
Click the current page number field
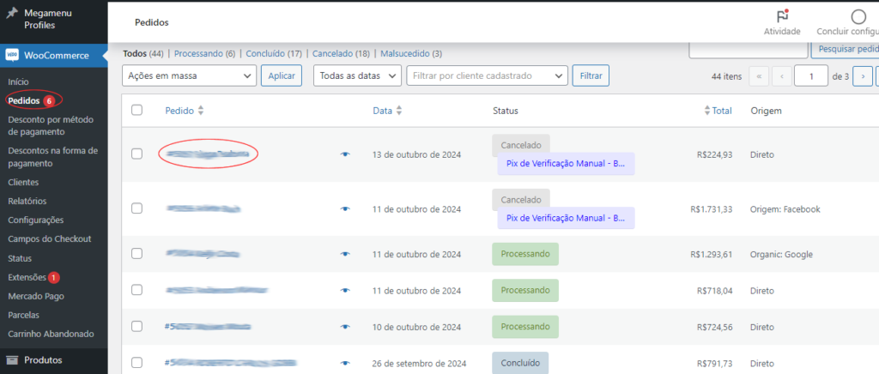click(x=811, y=75)
